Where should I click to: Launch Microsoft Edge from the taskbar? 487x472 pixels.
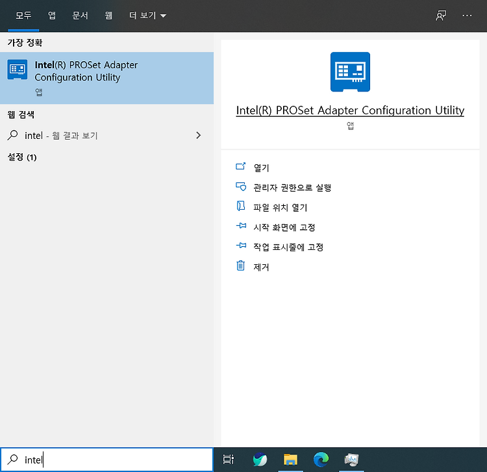point(321,459)
